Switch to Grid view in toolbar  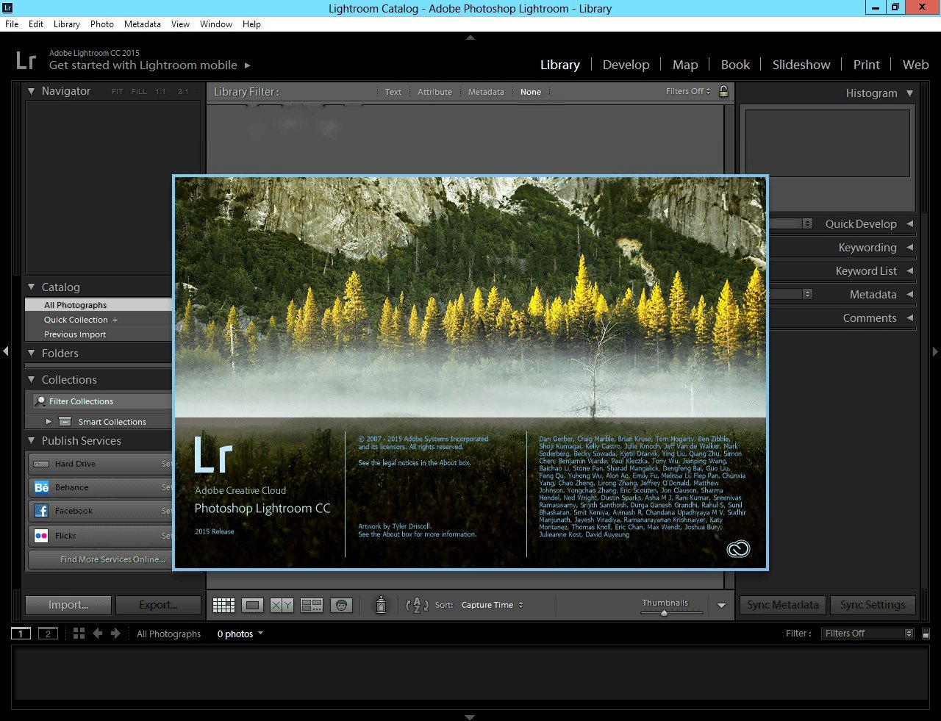[x=223, y=605]
